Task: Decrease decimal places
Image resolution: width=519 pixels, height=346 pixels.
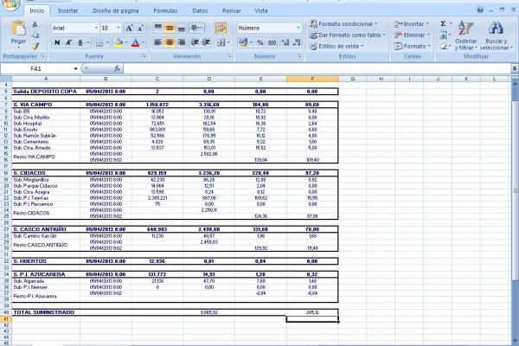Action: [297, 42]
